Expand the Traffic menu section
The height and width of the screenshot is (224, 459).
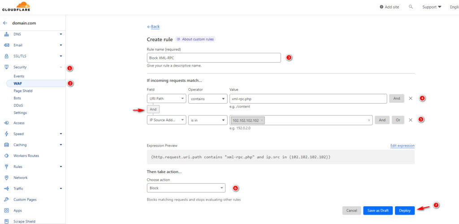[x=61, y=189]
